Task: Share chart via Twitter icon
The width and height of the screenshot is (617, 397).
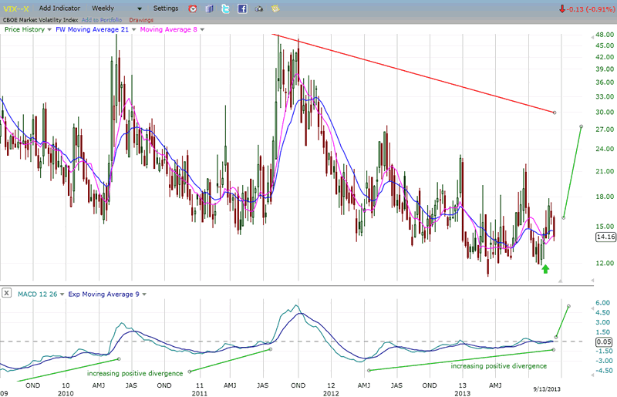Action: (225, 8)
